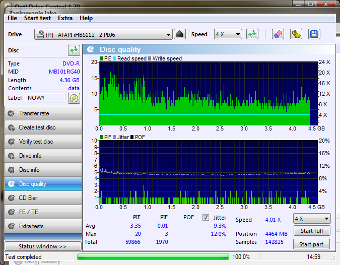Select Disc info label
340x265 pixels.
click(29, 170)
